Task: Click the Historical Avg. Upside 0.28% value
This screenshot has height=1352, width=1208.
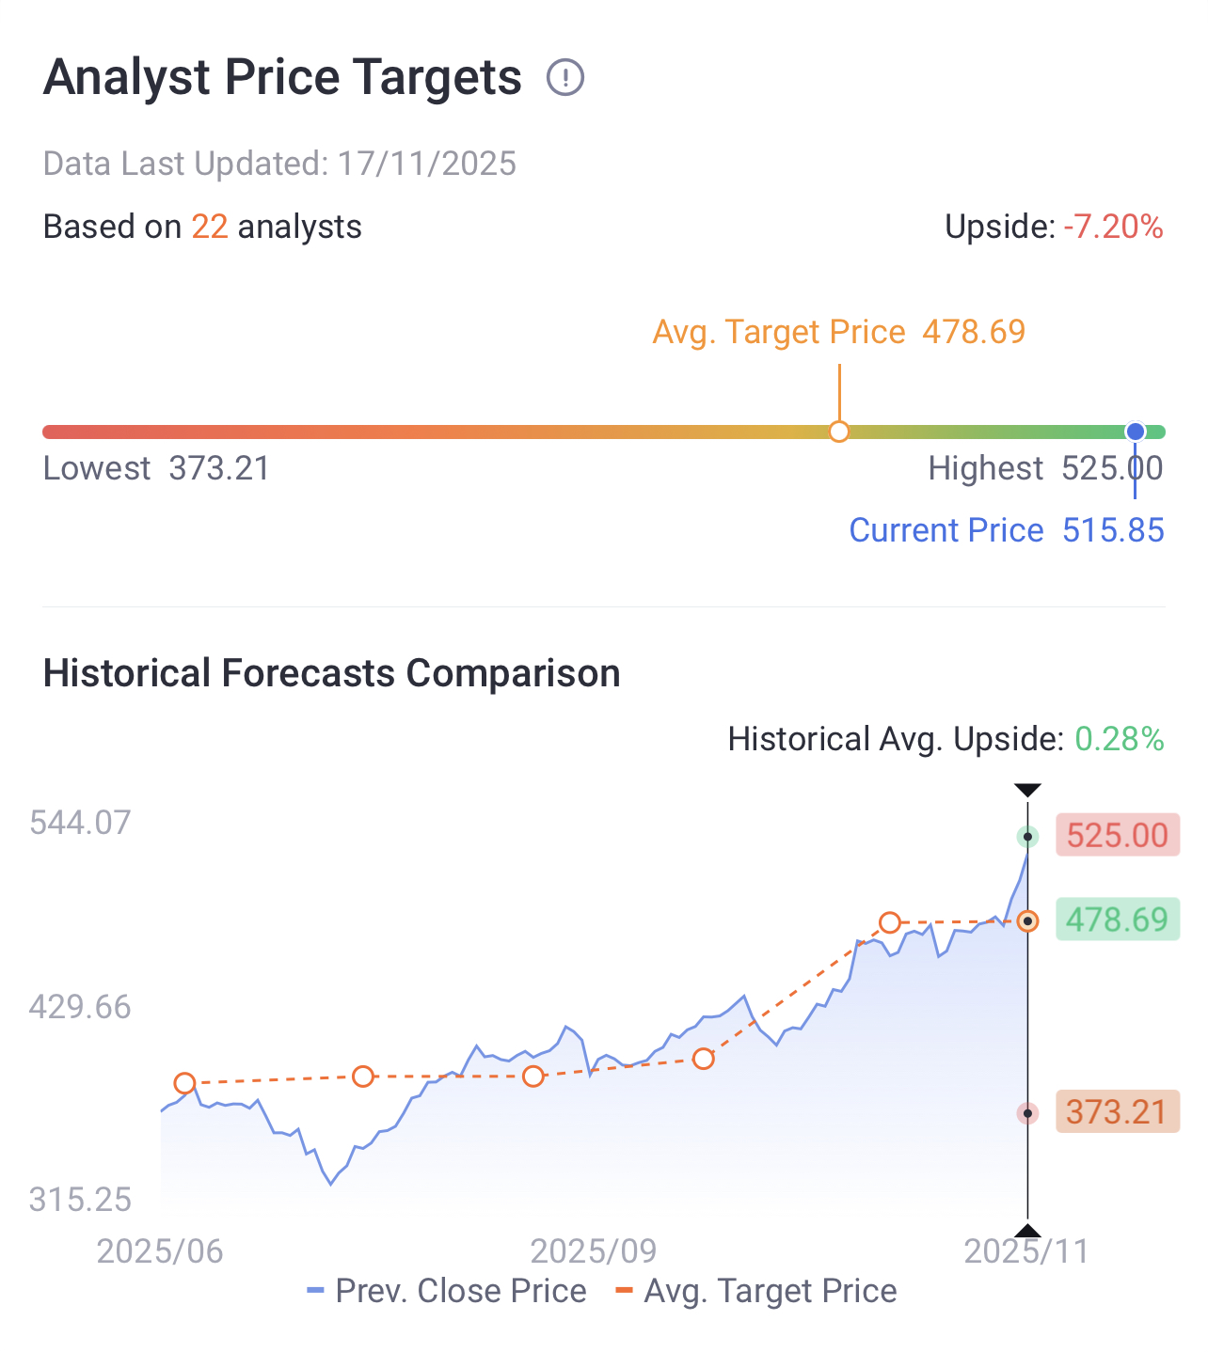Action: pyautogui.click(x=1120, y=740)
